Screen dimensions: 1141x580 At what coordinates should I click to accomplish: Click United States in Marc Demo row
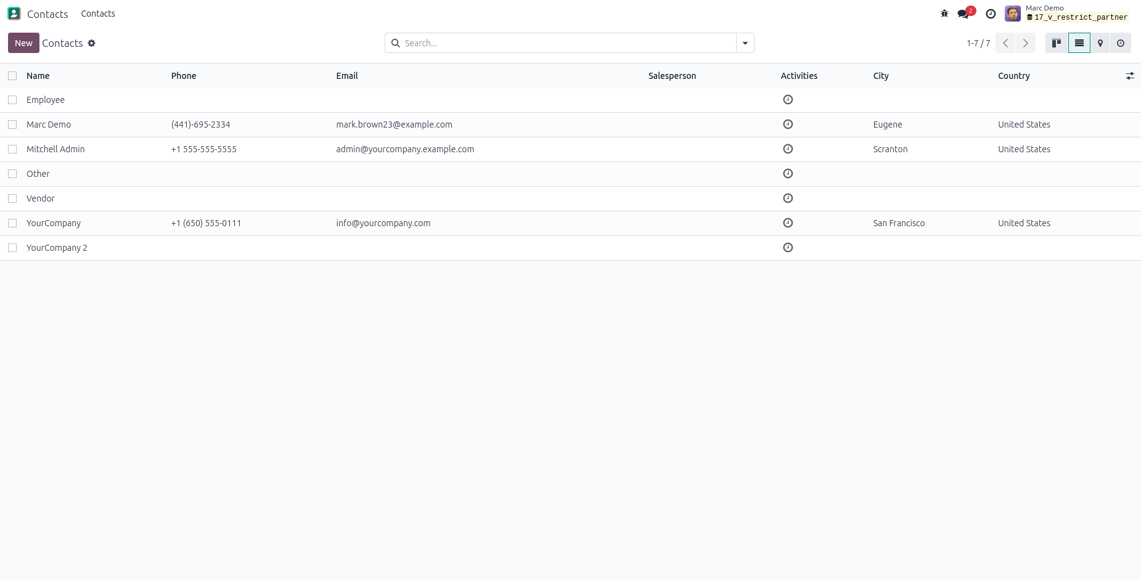1024,125
